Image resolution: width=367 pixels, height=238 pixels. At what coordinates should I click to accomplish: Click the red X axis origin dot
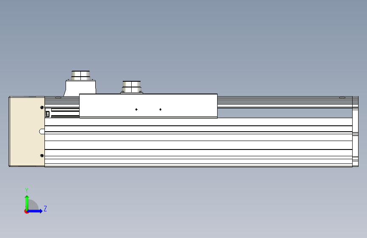pyautogui.click(x=26, y=211)
